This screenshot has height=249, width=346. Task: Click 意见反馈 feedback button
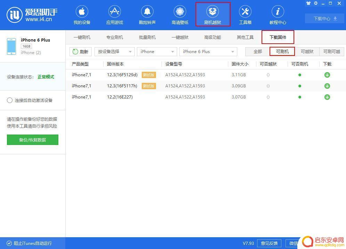(269, 243)
